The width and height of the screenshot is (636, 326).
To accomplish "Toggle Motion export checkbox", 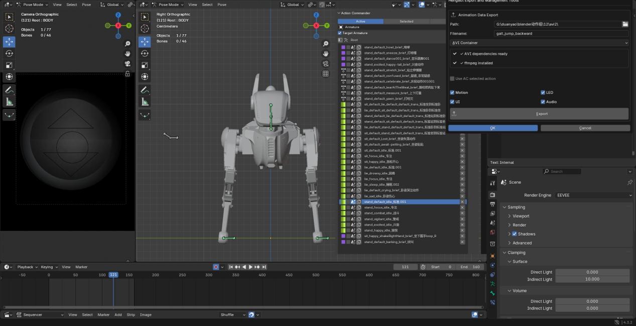I will point(452,92).
